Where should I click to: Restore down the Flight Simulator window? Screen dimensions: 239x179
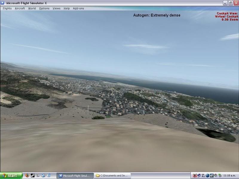pos(230,3)
